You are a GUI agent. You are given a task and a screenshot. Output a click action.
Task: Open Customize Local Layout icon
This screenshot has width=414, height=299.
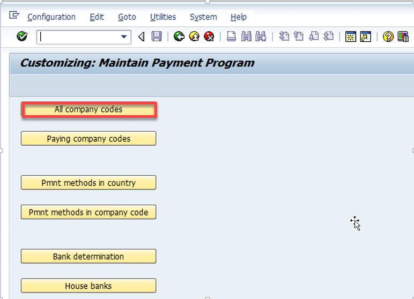[403, 36]
